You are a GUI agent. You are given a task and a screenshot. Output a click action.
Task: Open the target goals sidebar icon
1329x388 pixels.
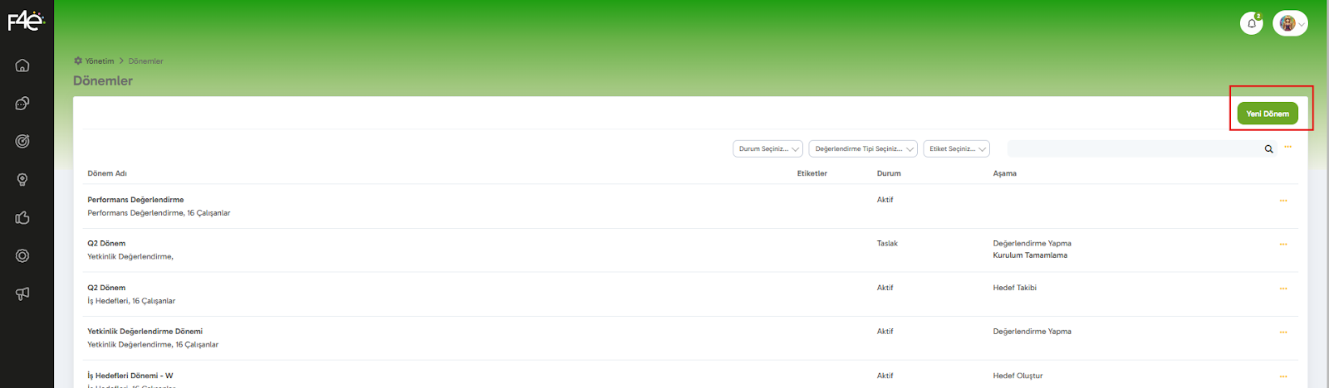pyautogui.click(x=22, y=141)
